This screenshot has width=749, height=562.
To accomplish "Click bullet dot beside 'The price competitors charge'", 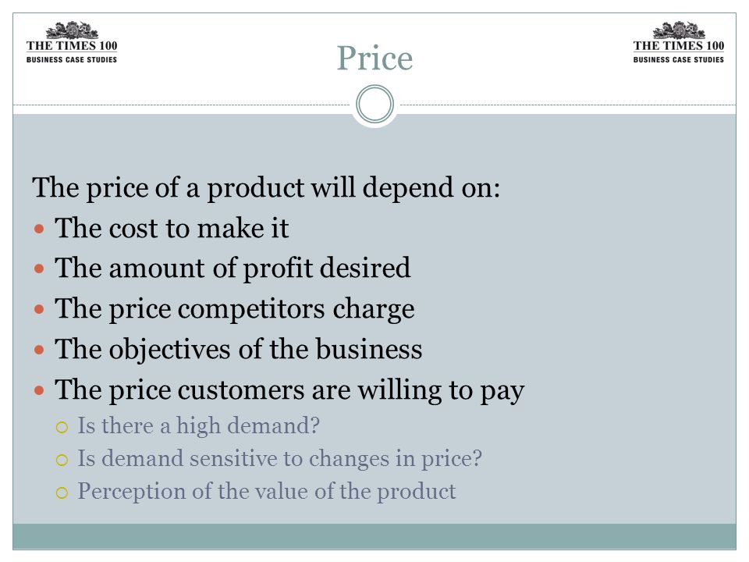I will coord(39,309).
